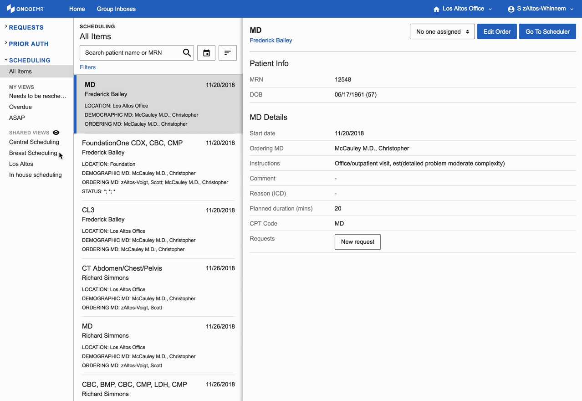Click Ordering MD value McCauley M.D., Christopher
The width and height of the screenshot is (582, 401).
coord(372,148)
